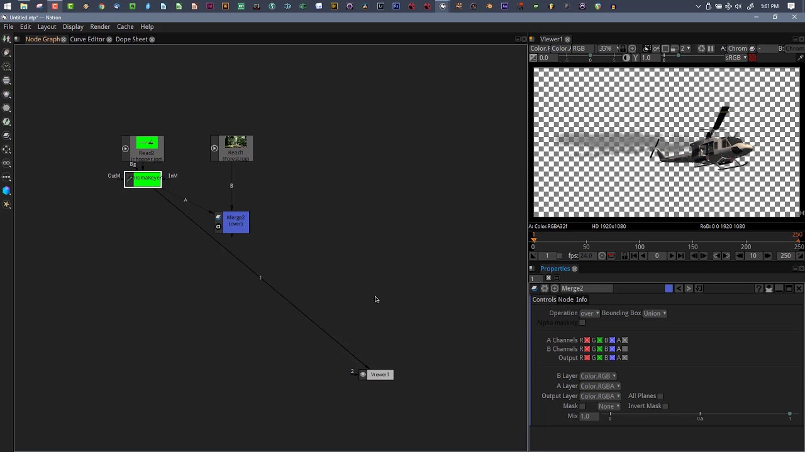Open the Render menu
Viewport: 805px width, 452px height.
tap(100, 27)
